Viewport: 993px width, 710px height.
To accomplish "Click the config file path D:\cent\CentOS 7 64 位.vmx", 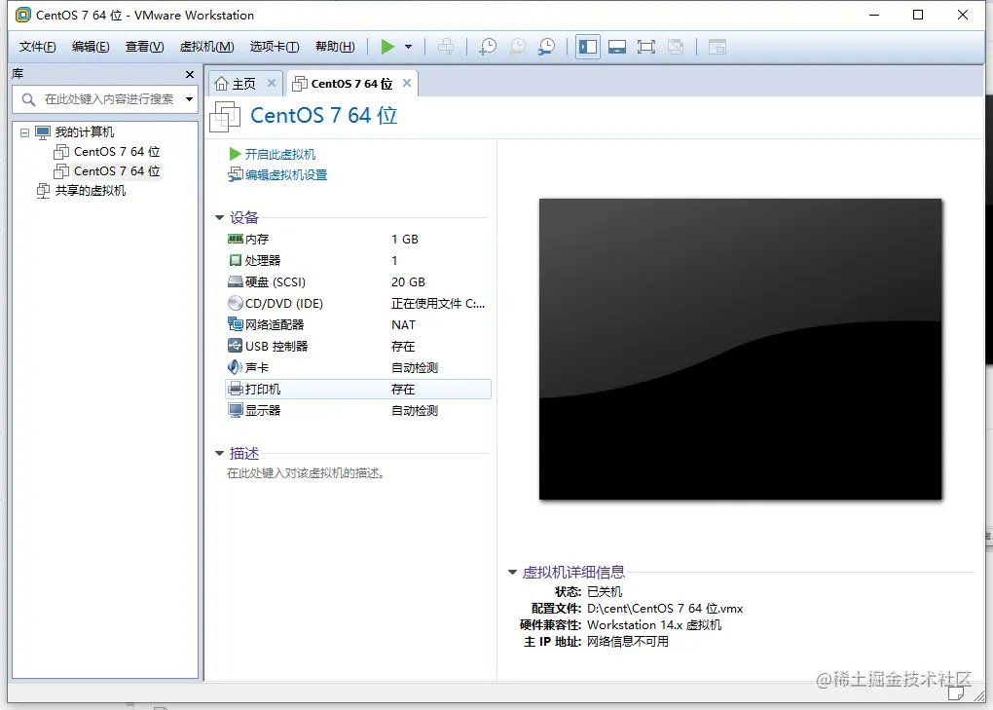I will (x=665, y=608).
